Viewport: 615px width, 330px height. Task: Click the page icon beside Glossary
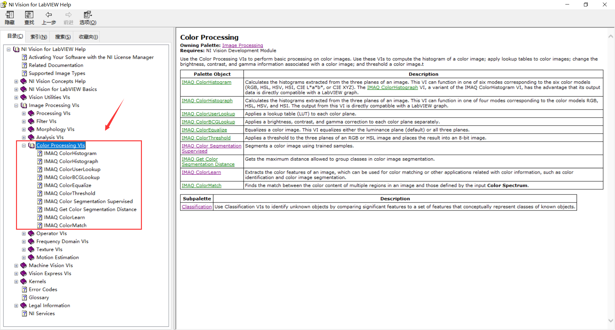coord(24,298)
